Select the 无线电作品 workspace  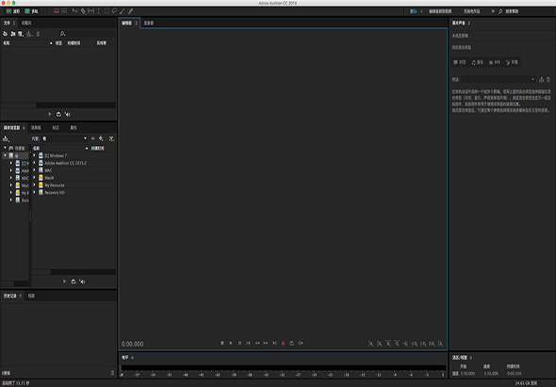click(471, 11)
